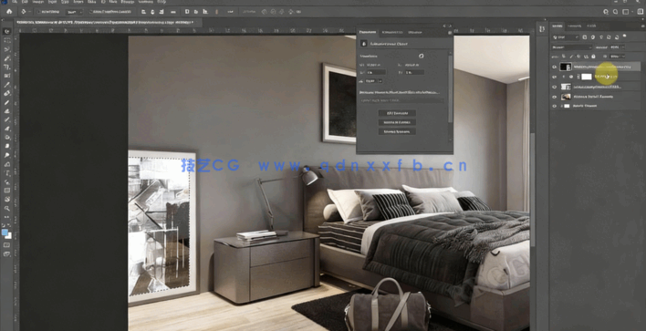646x331 pixels.
Task: Toggle Show Transform Controls checkbox
Action: pos(90,12)
